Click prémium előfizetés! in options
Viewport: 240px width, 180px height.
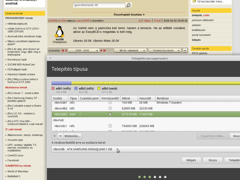click(203, 20)
